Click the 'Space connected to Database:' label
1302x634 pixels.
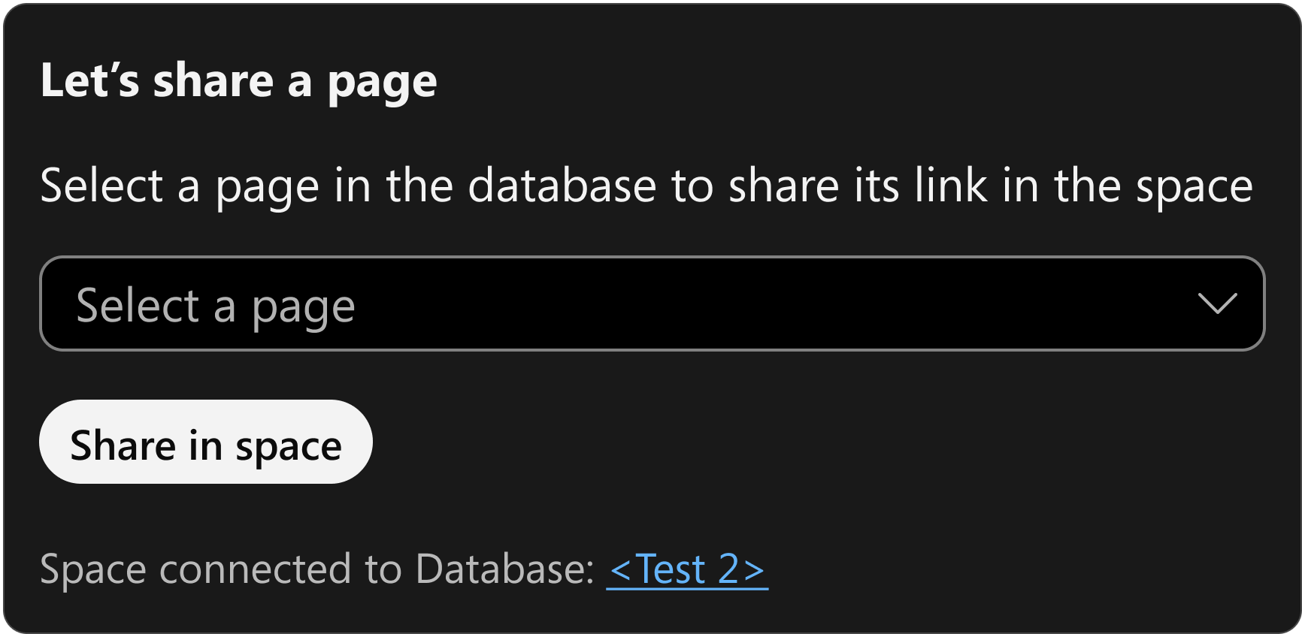click(x=318, y=569)
